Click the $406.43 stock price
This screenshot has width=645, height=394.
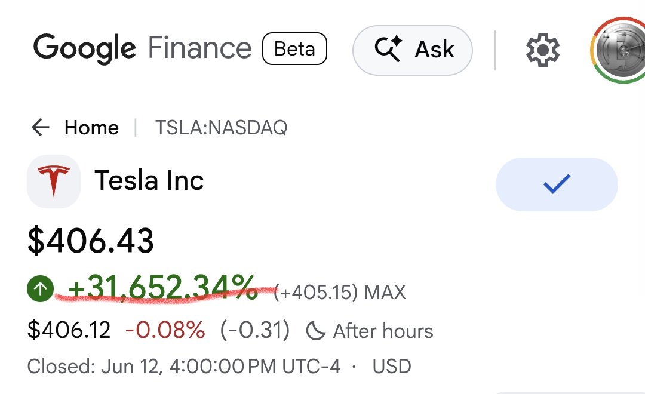click(91, 241)
